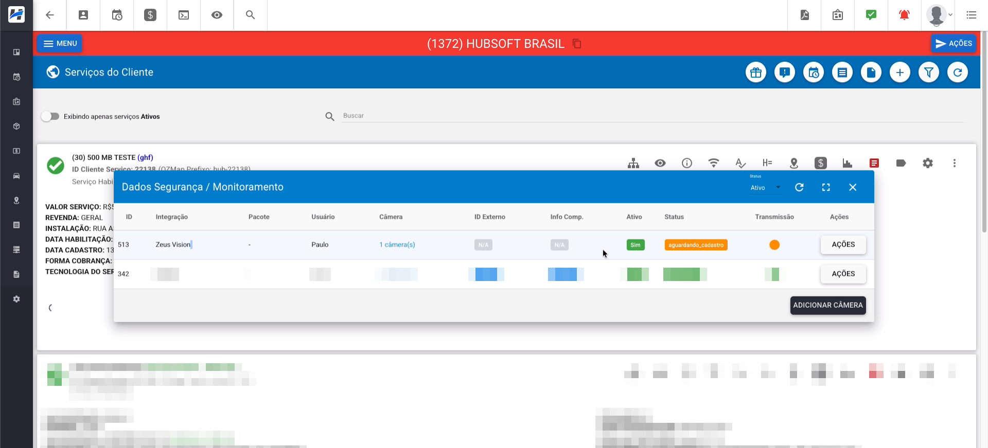Refresh the Dados Segurança / Monitoramento dialog
The width and height of the screenshot is (988, 448).
pos(799,188)
